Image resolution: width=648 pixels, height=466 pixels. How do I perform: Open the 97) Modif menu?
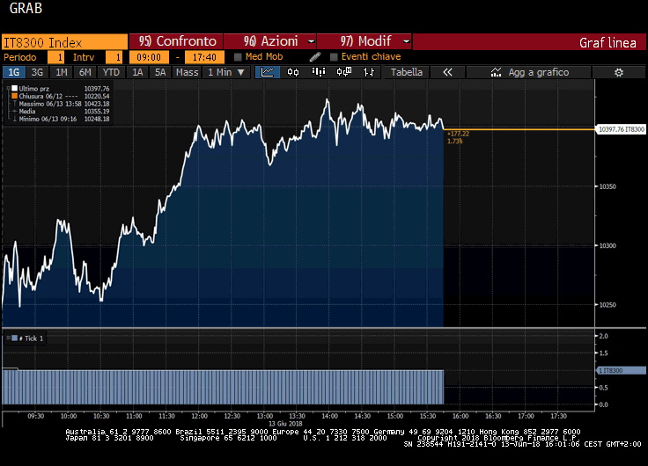tap(364, 41)
